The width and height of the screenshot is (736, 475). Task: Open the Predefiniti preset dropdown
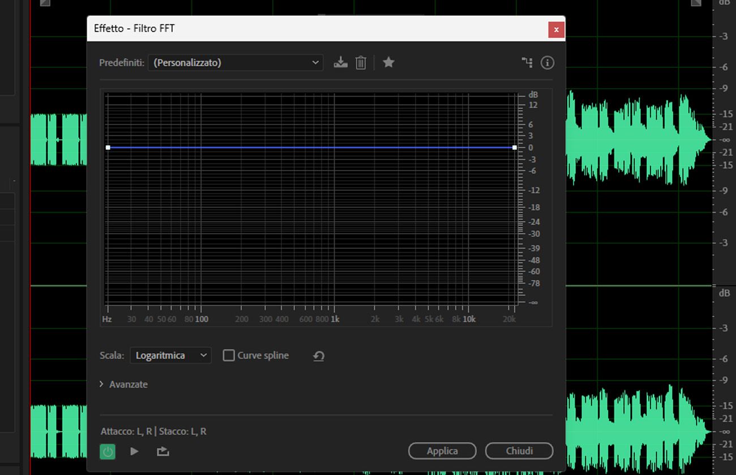pyautogui.click(x=235, y=63)
